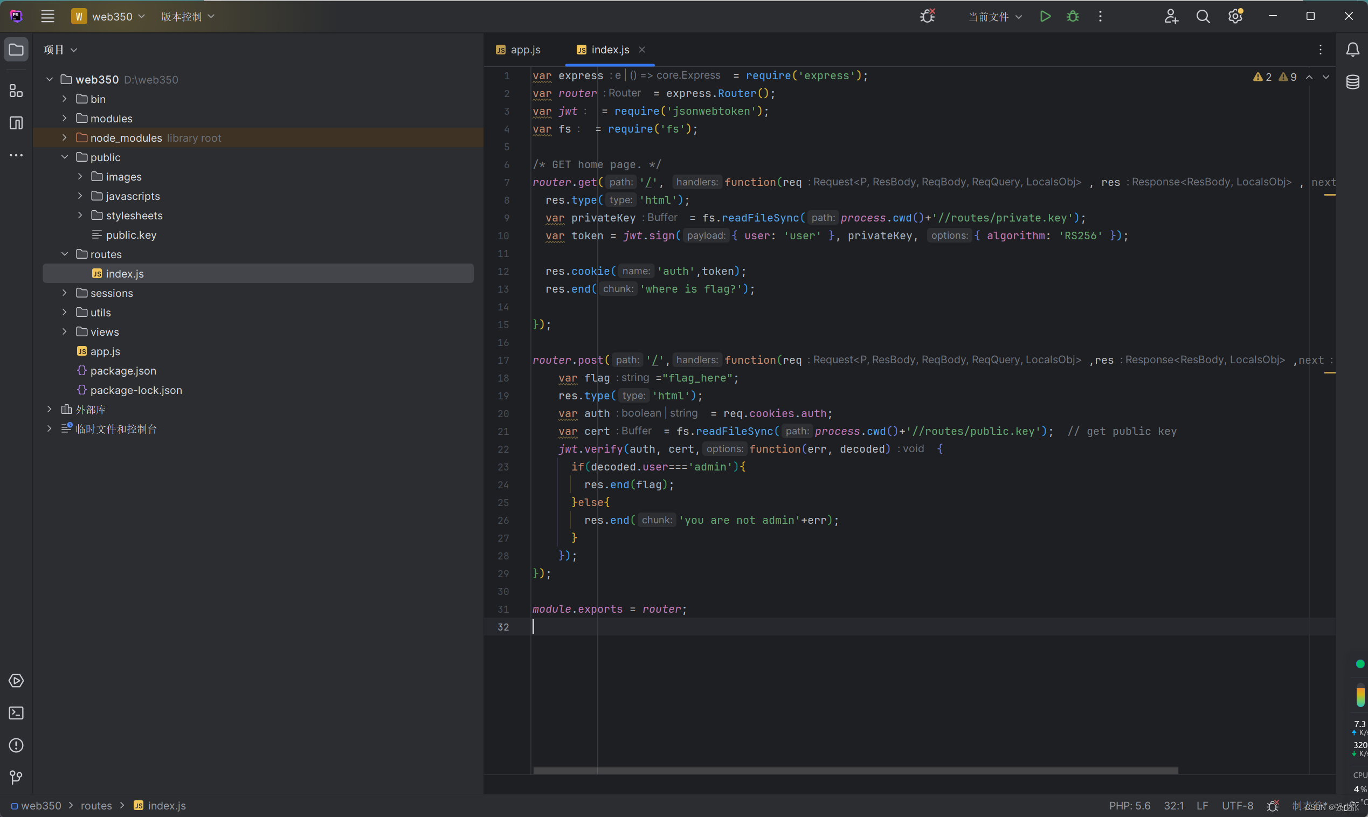Switch to the app.js editor tab
This screenshot has width=1368, height=817.
(518, 50)
